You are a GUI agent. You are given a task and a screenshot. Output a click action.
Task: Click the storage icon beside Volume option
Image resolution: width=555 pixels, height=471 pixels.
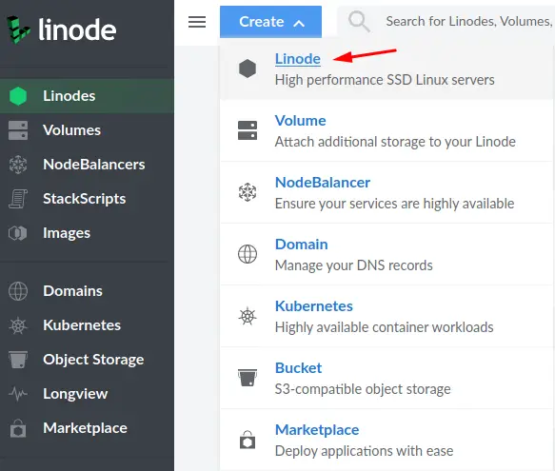point(248,130)
